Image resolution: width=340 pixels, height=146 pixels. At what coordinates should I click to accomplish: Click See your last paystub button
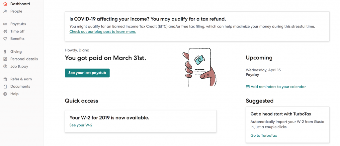point(87,73)
